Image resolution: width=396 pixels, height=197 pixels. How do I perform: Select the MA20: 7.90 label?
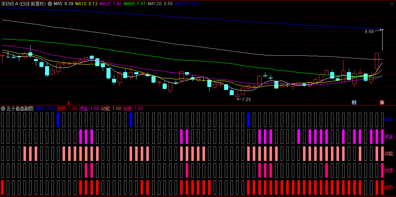click(x=111, y=4)
